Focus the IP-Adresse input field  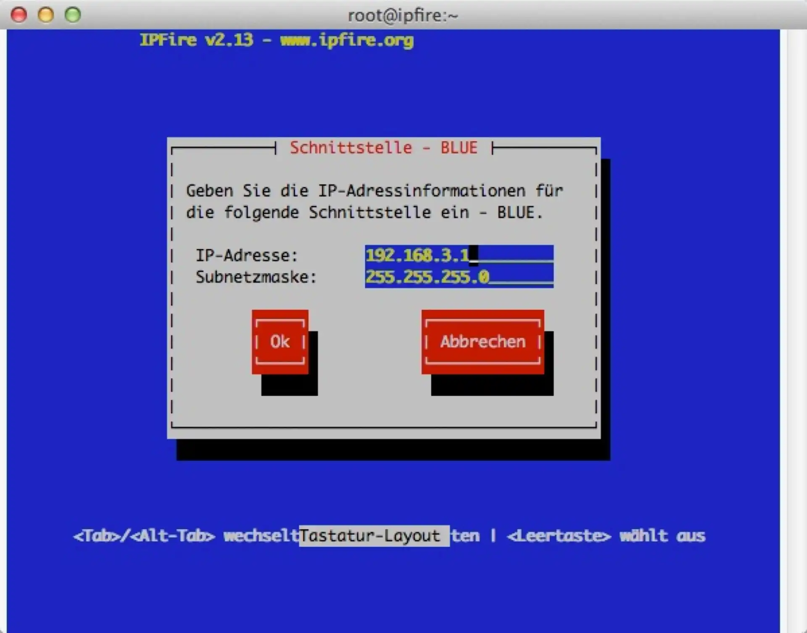[458, 255]
